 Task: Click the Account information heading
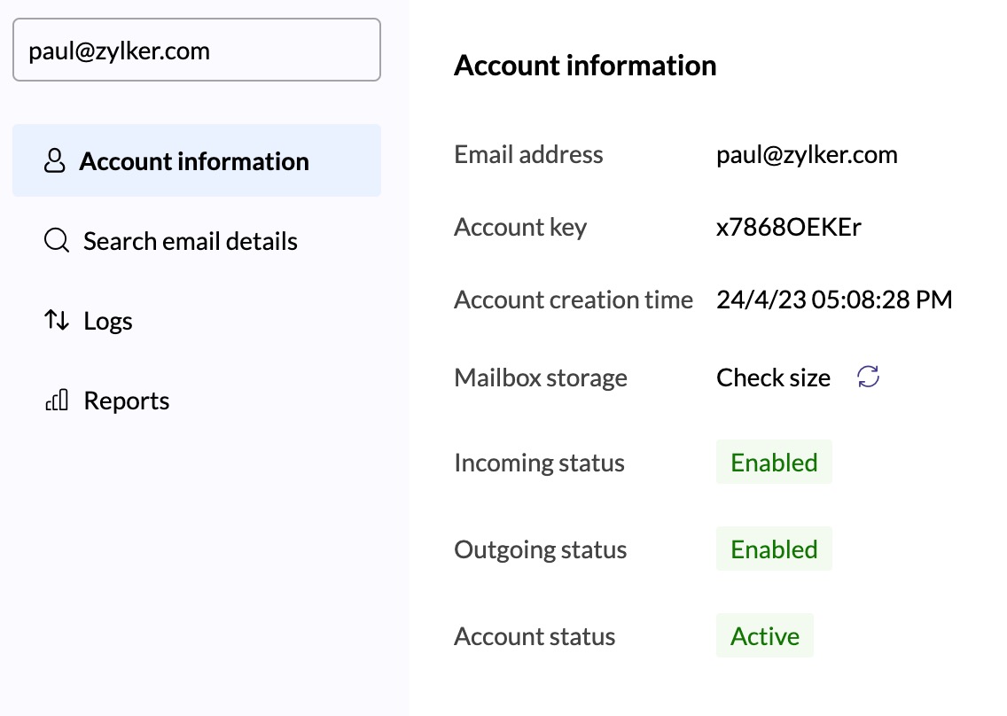(x=585, y=66)
